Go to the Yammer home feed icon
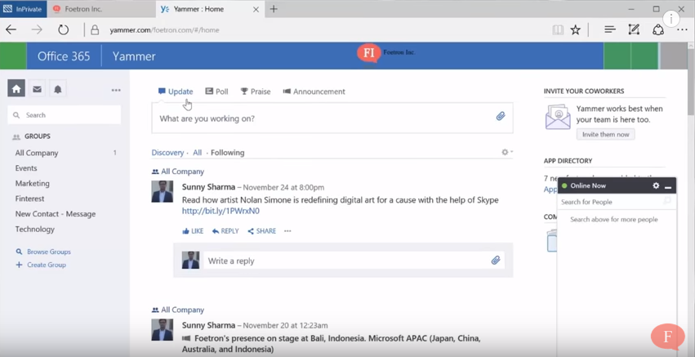695x357 pixels. [16, 89]
